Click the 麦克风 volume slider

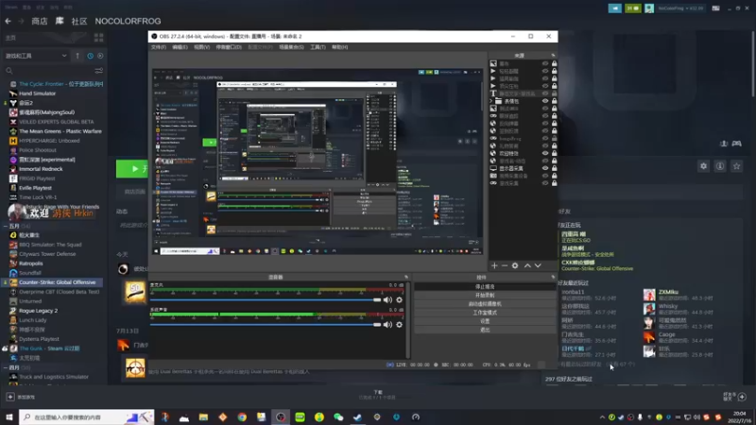pos(266,299)
